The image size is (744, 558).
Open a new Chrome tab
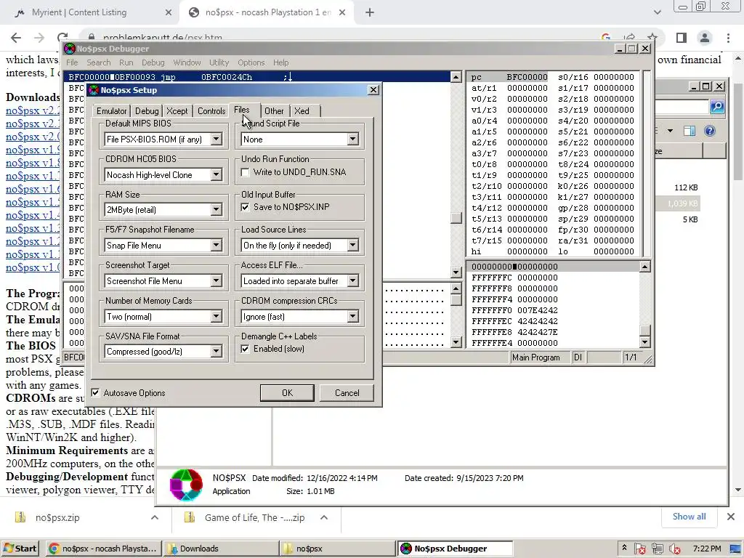coord(370,13)
